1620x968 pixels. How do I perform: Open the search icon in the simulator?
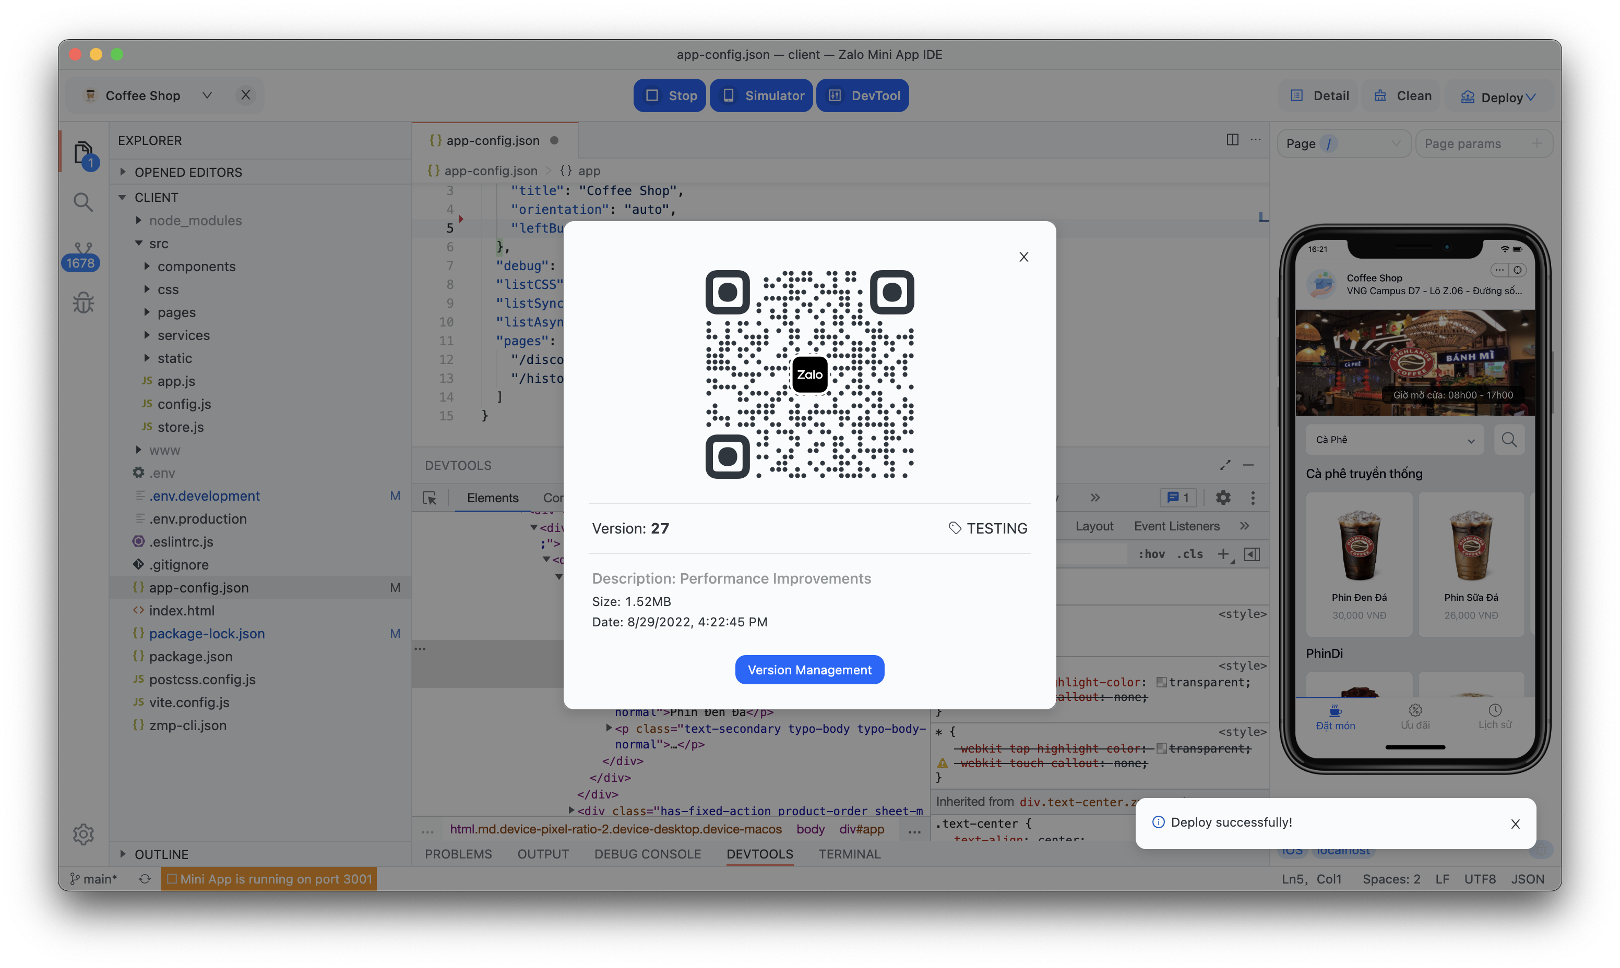pos(1508,439)
